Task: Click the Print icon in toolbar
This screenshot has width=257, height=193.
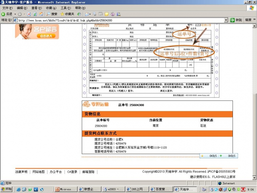Action: (x=94, y=14)
